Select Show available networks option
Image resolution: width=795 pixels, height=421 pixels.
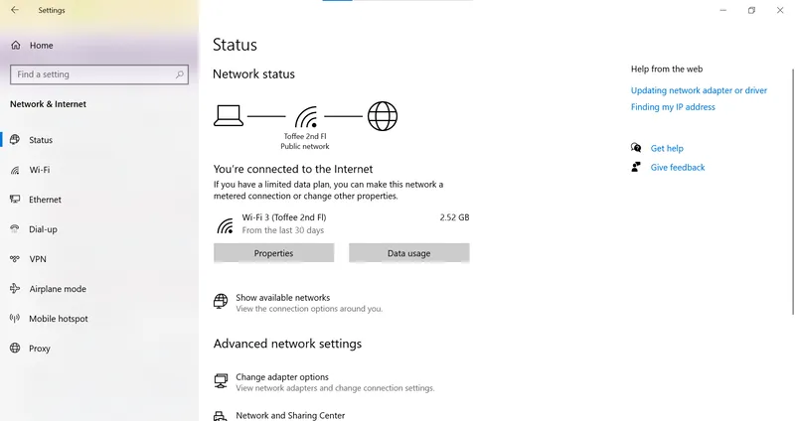click(x=282, y=298)
